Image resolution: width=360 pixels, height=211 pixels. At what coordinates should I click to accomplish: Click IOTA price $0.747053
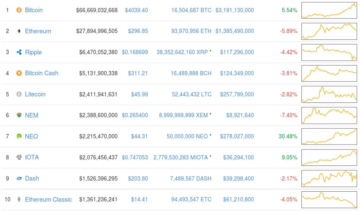point(135,157)
